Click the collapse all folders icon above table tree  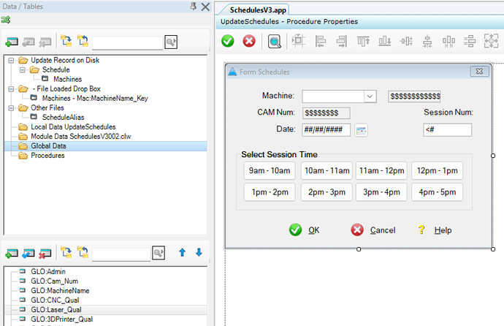(x=83, y=41)
